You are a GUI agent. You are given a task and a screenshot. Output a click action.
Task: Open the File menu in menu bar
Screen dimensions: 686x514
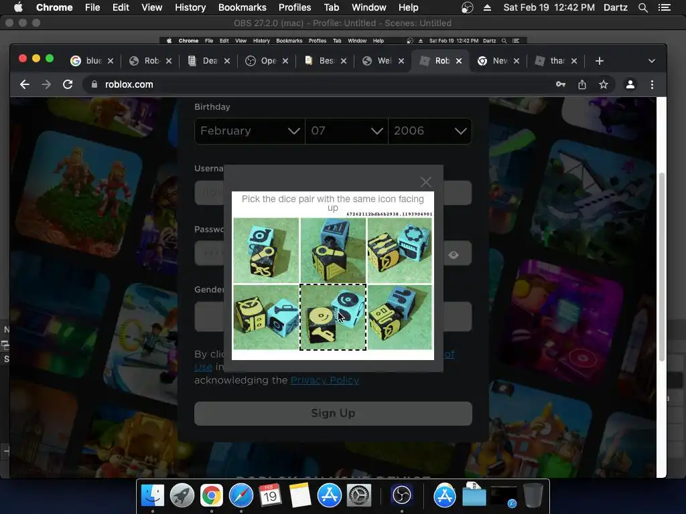(92, 7)
